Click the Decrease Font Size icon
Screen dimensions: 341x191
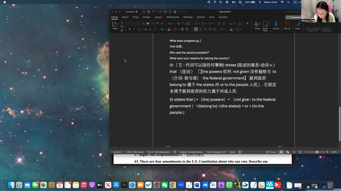tap(162, 23)
